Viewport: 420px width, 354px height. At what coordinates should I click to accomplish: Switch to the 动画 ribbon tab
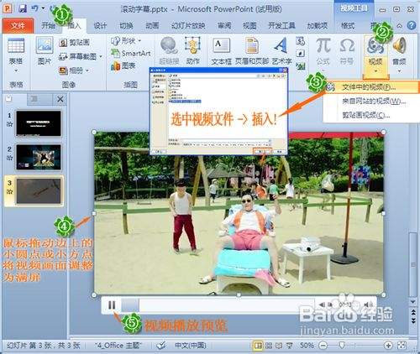pos(152,26)
